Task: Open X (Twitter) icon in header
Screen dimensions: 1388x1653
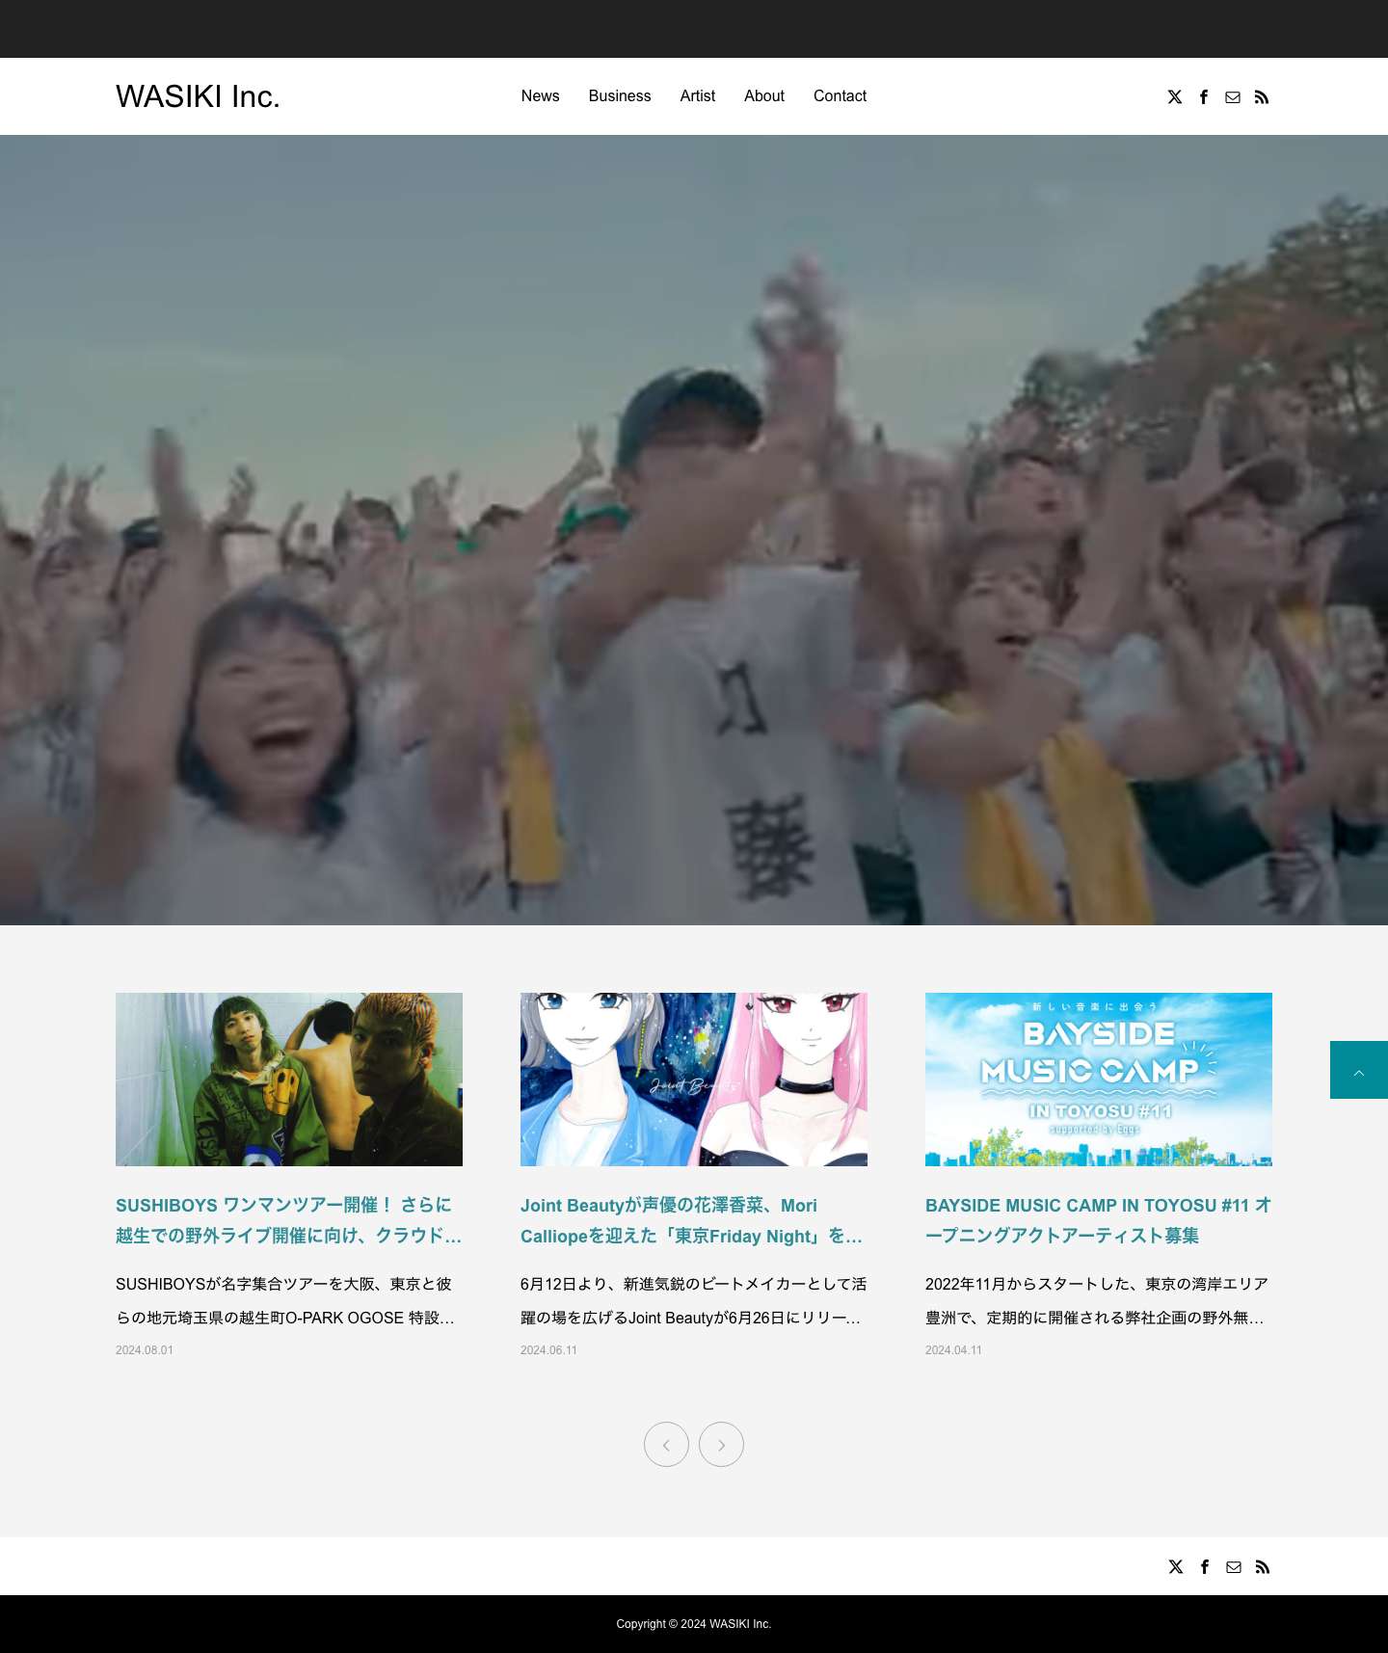Action: [1175, 96]
